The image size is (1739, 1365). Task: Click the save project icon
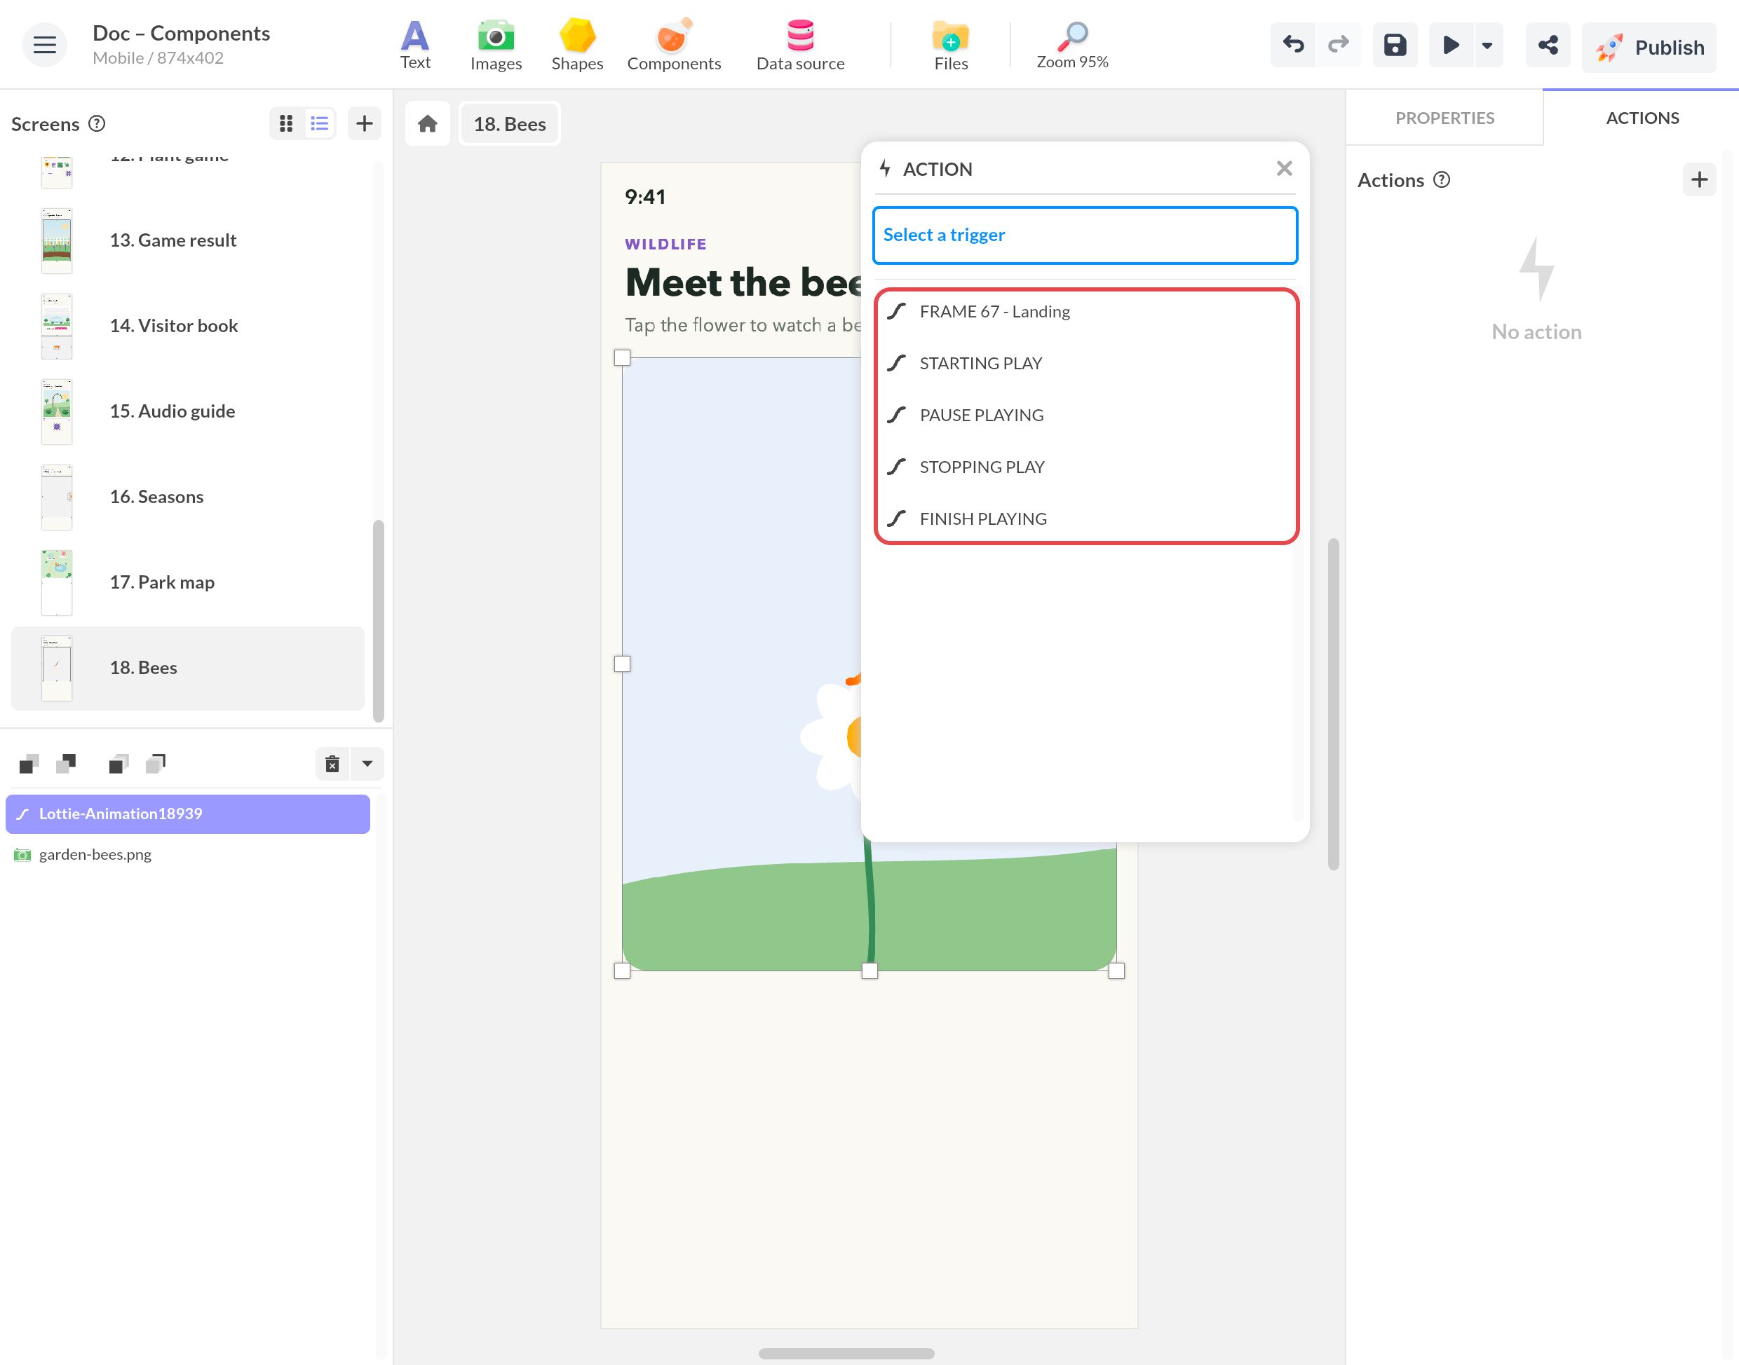pos(1395,45)
